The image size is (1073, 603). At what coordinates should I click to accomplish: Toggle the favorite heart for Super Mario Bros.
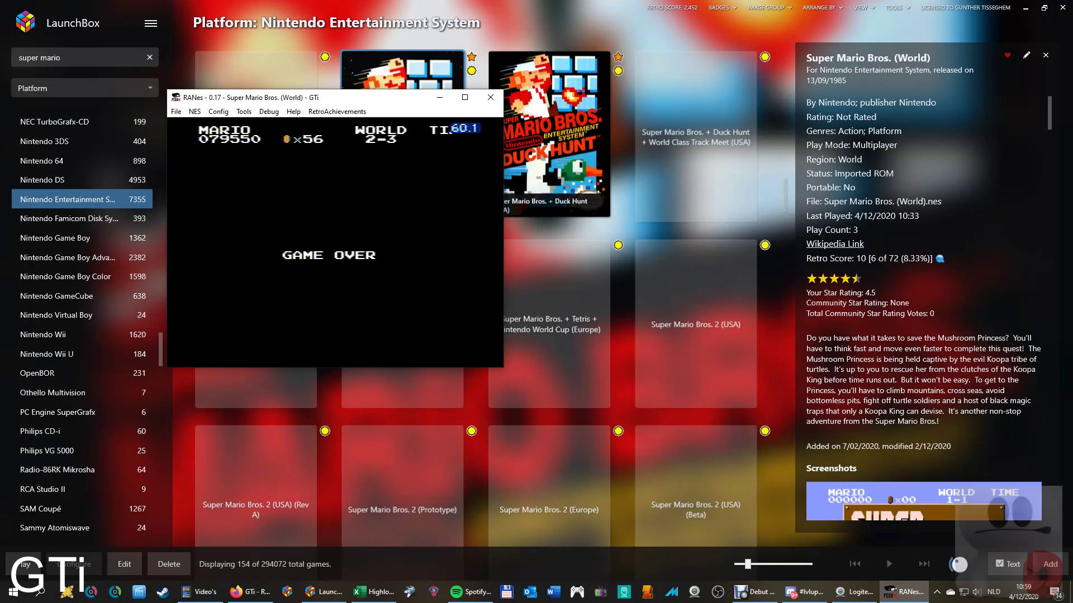coord(1007,55)
